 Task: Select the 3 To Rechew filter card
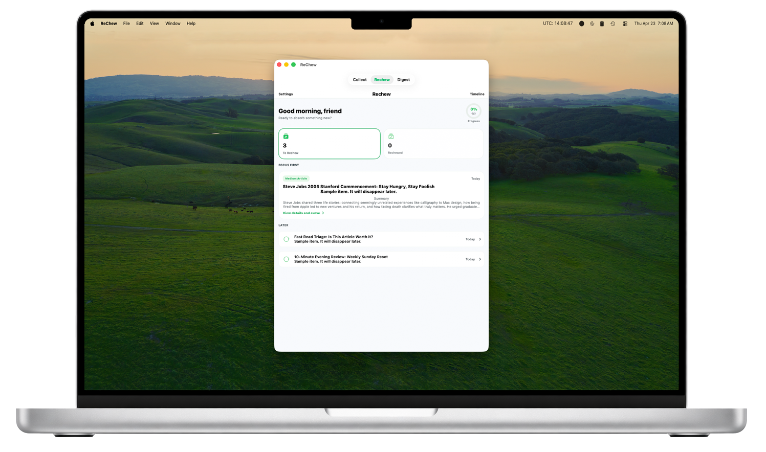click(x=329, y=144)
